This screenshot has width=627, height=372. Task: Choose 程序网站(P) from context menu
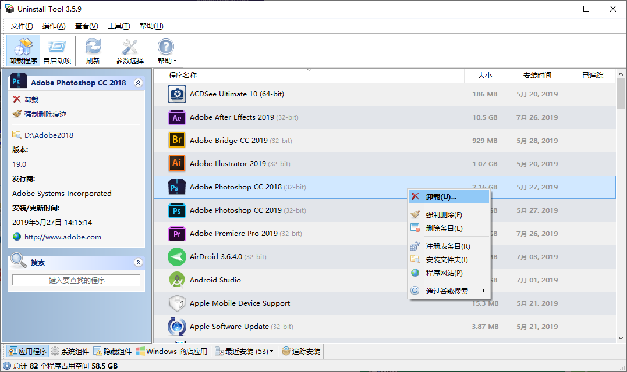(449, 273)
